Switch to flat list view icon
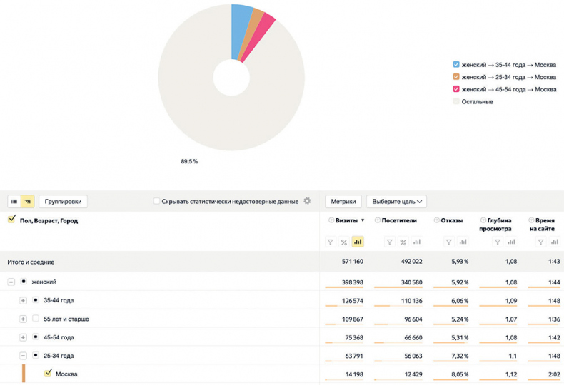 (x=14, y=202)
